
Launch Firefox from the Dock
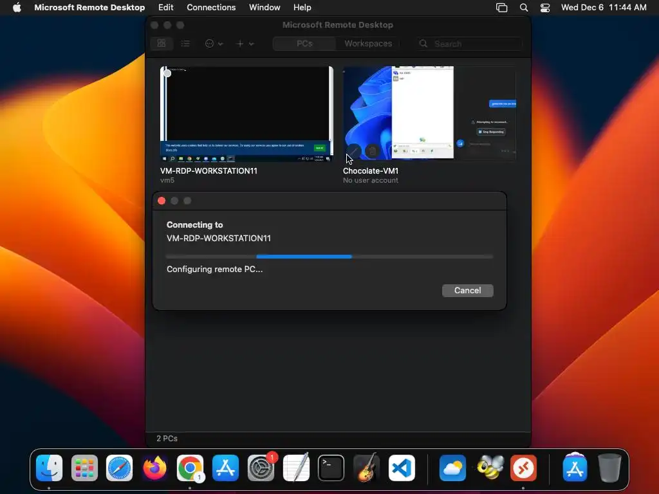(x=154, y=468)
